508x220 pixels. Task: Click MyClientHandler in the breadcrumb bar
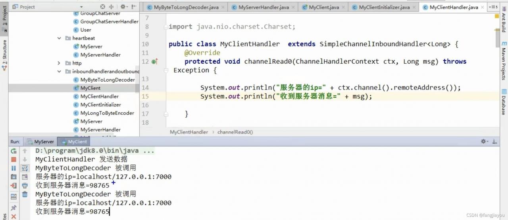(x=189, y=132)
